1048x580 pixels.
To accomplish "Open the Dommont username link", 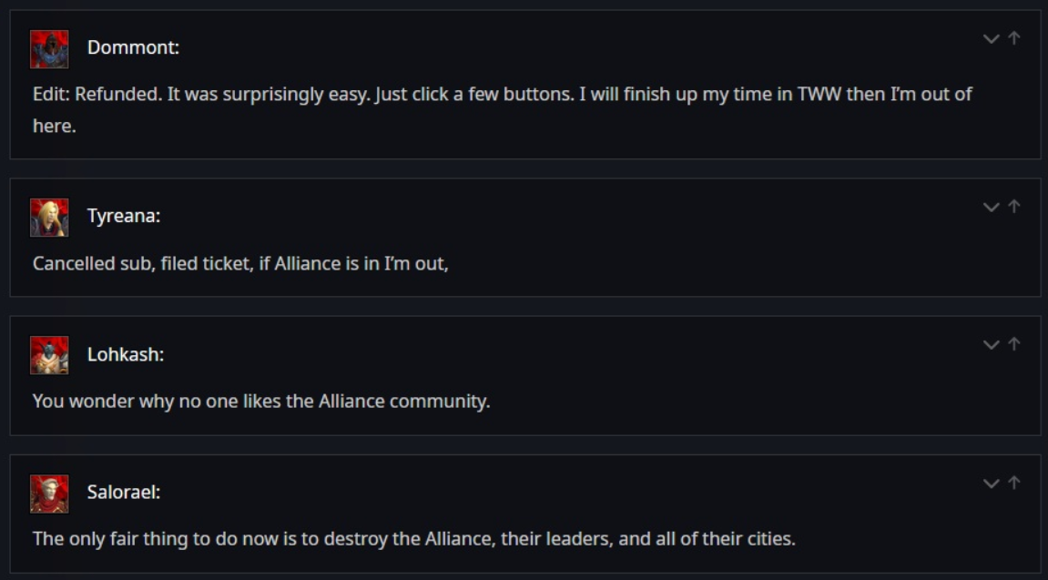I will [133, 48].
